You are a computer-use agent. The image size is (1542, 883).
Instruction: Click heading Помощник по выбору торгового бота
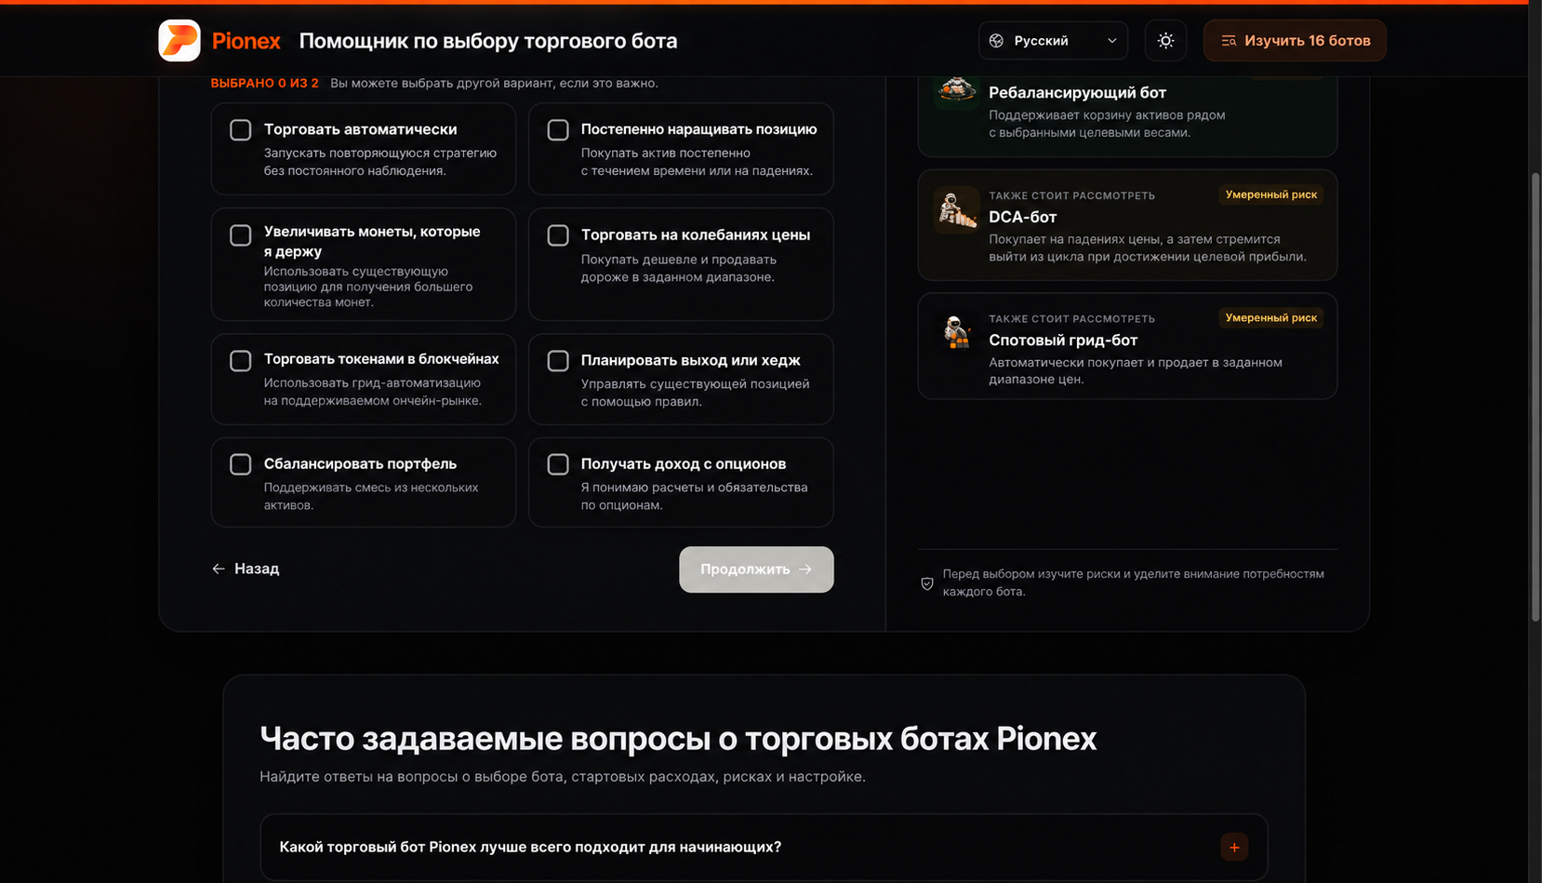(x=488, y=41)
